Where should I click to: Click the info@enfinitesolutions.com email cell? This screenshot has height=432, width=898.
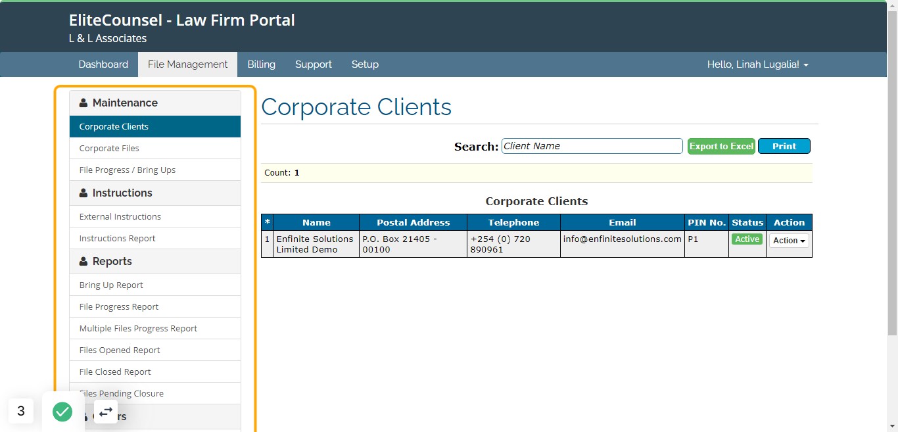pyautogui.click(x=623, y=244)
